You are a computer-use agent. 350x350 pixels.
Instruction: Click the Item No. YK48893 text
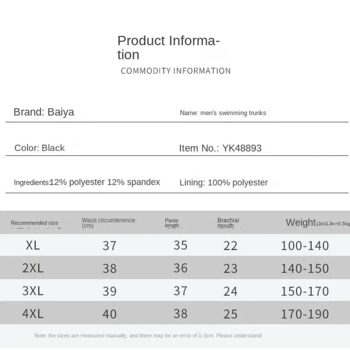click(x=220, y=148)
